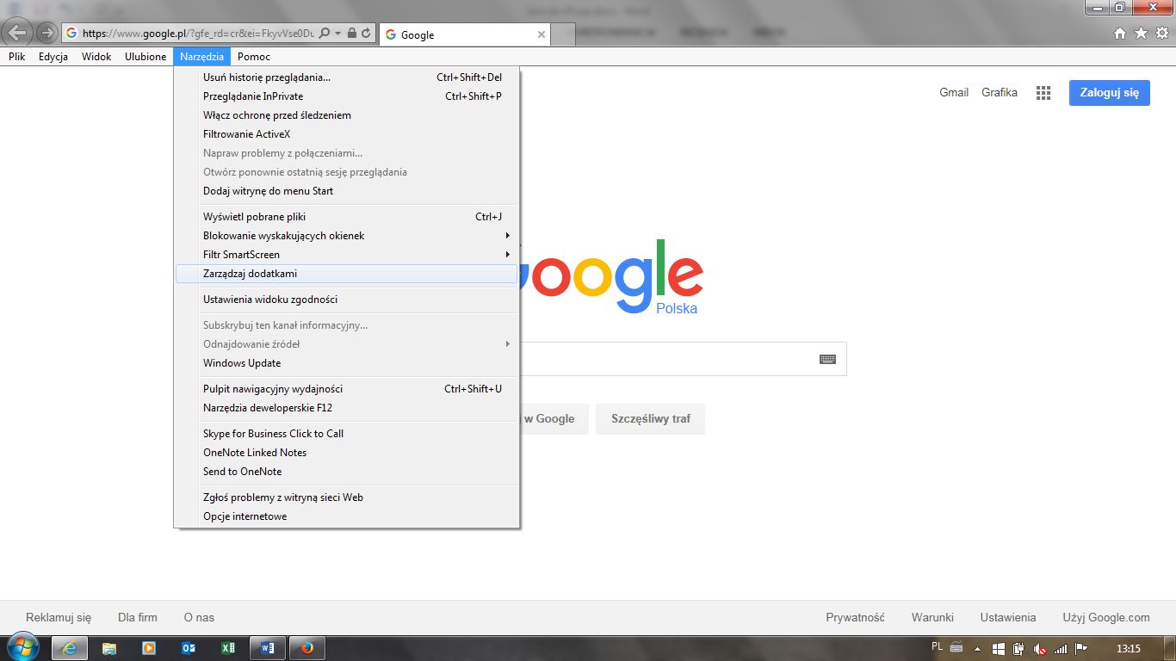Show hidden tray icons arrow
1176x661 pixels.
[978, 648]
